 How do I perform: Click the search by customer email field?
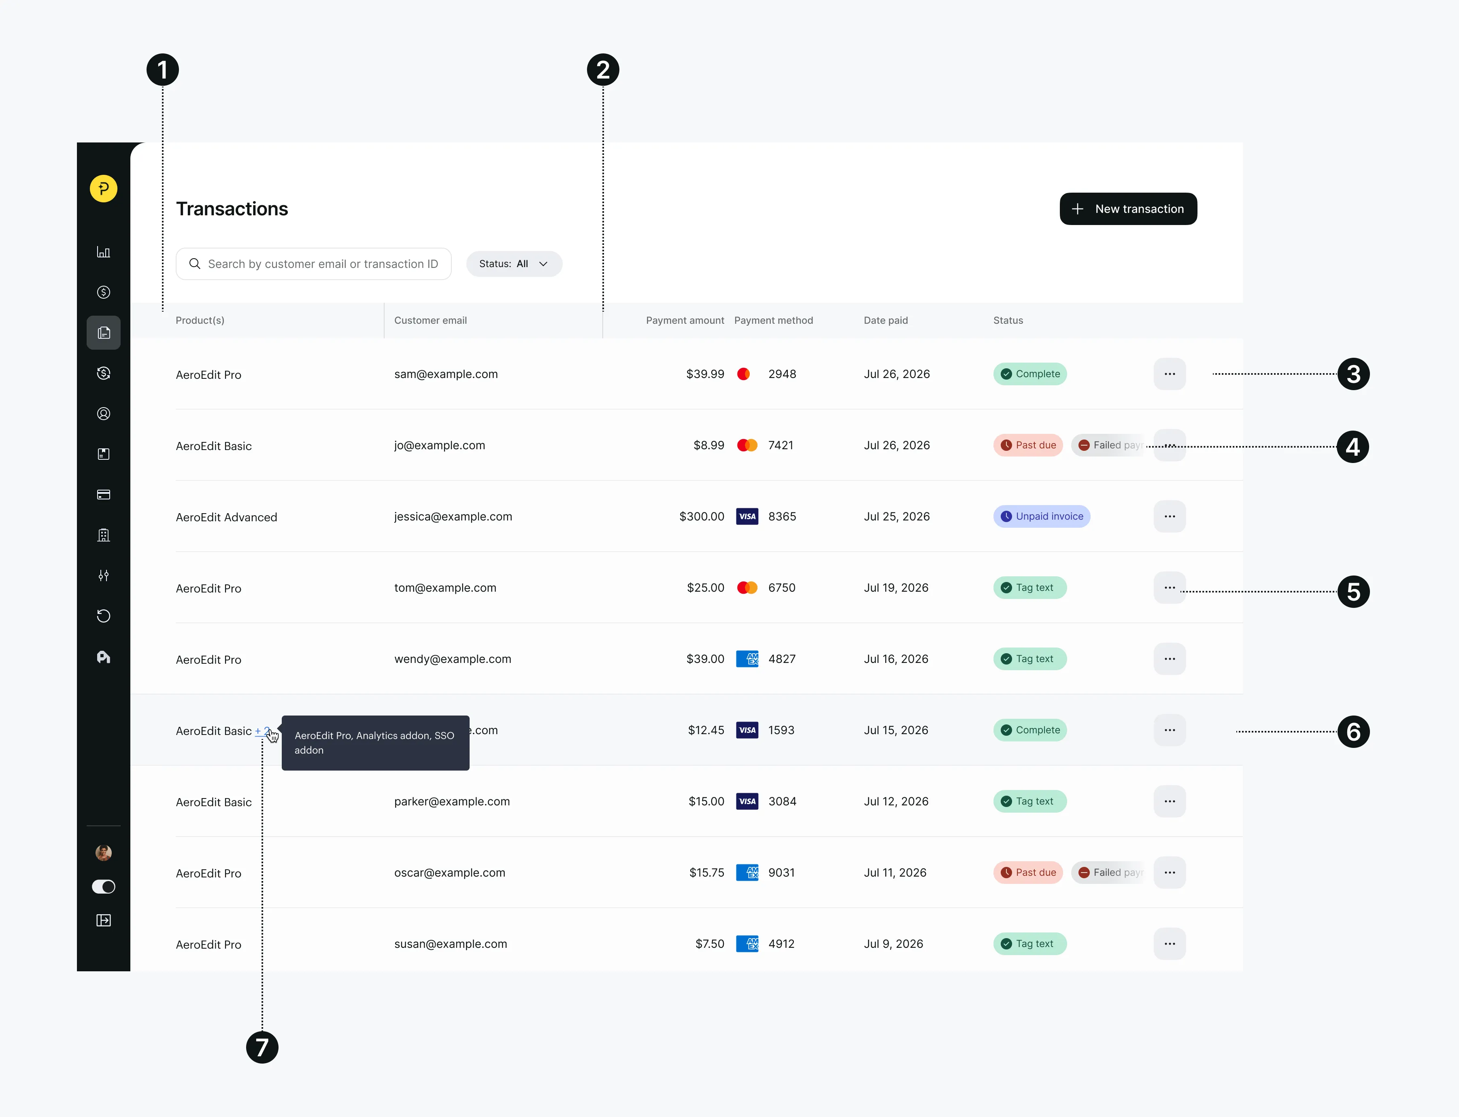pyautogui.click(x=313, y=263)
